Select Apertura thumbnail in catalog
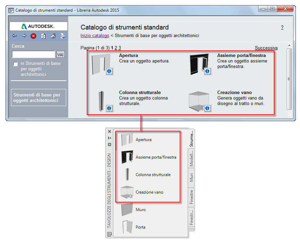 pyautogui.click(x=101, y=64)
